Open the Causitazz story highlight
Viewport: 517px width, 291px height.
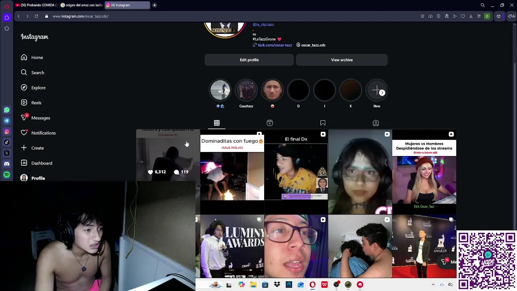[x=246, y=90]
